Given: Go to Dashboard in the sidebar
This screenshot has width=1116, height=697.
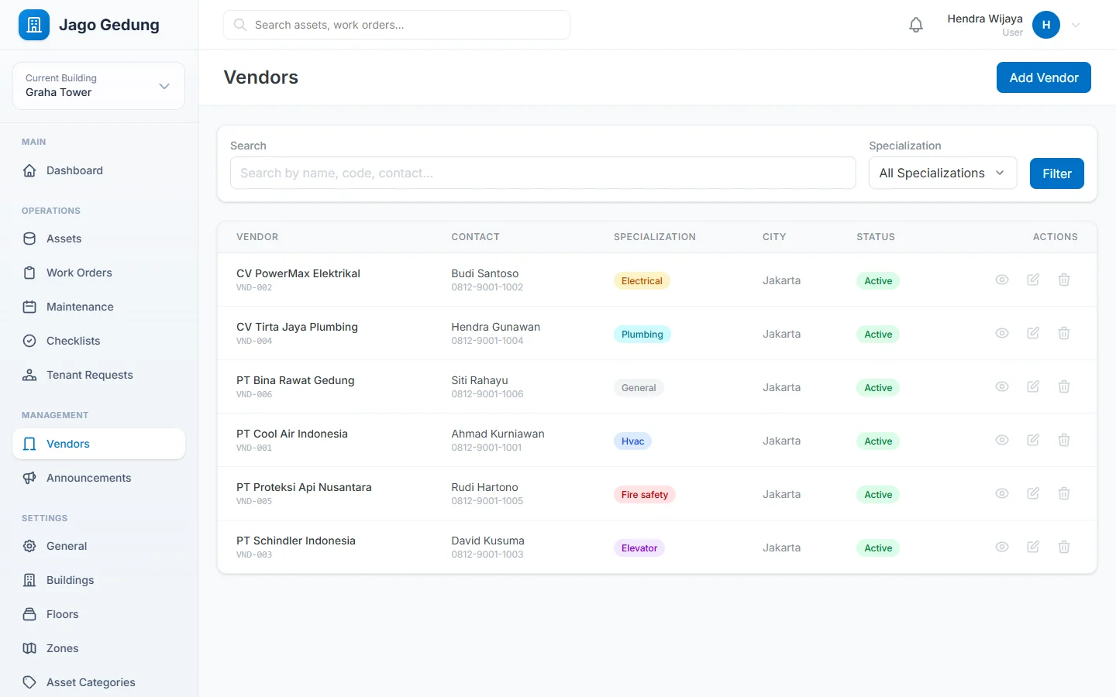Looking at the screenshot, I should click(98, 170).
